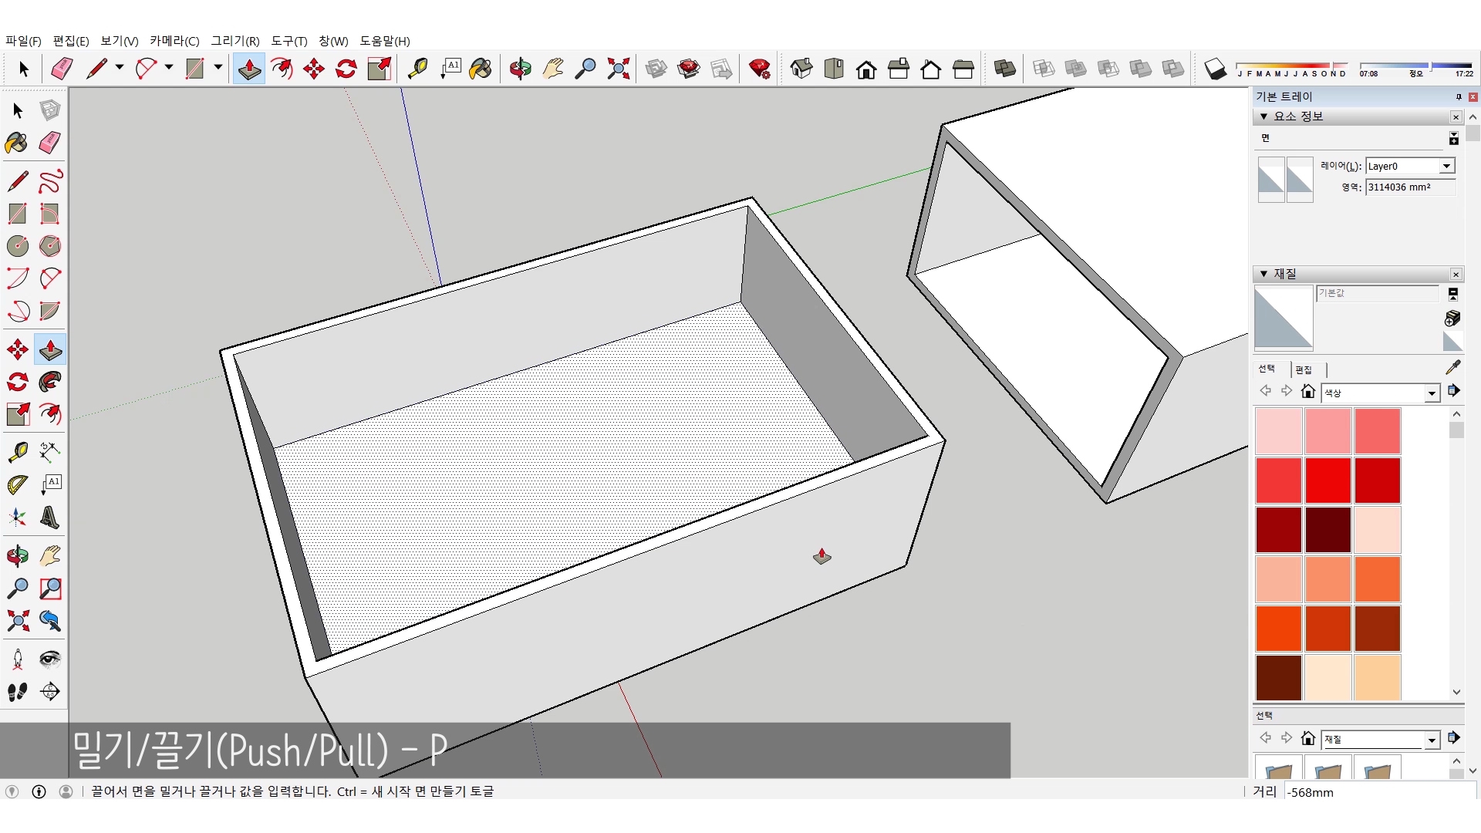Pick the bright red color swatch
This screenshot has height=833, width=1481.
(x=1328, y=480)
